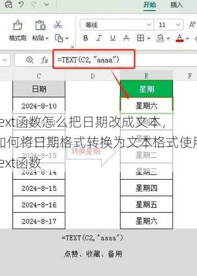The width and height of the screenshot is (197, 276).
Task: Toggle Bold formatting
Action: [x=86, y=38]
